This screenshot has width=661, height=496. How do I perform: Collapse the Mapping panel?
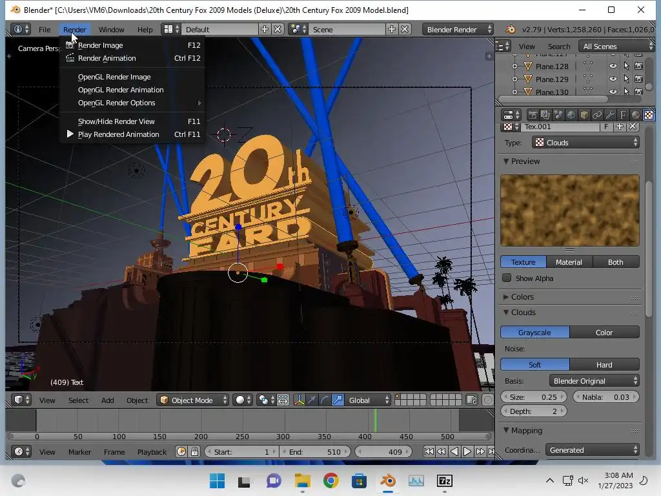(x=506, y=430)
